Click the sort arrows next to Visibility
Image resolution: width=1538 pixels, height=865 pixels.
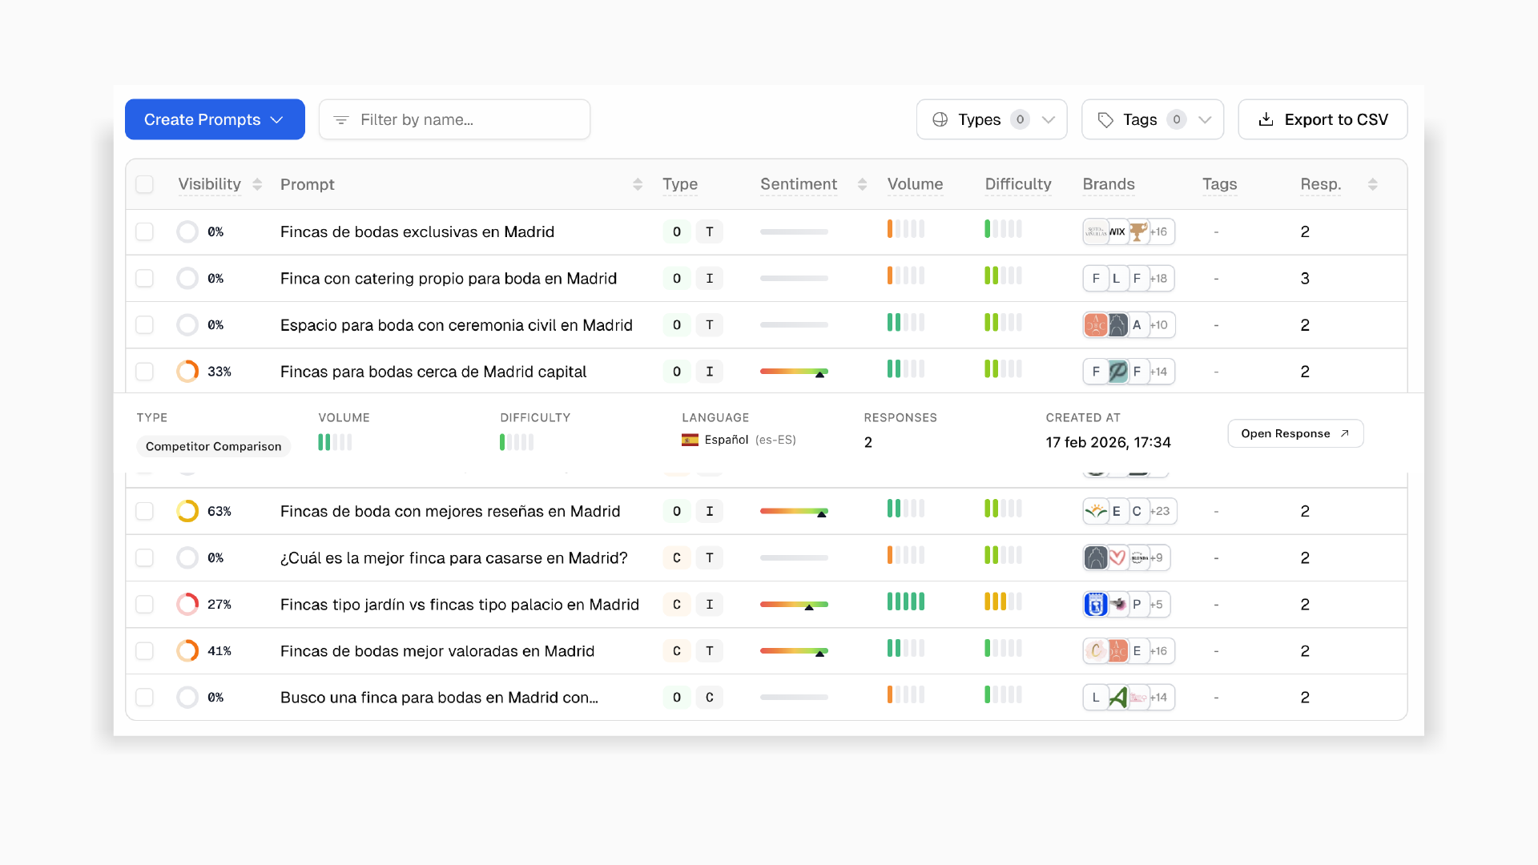(x=257, y=184)
